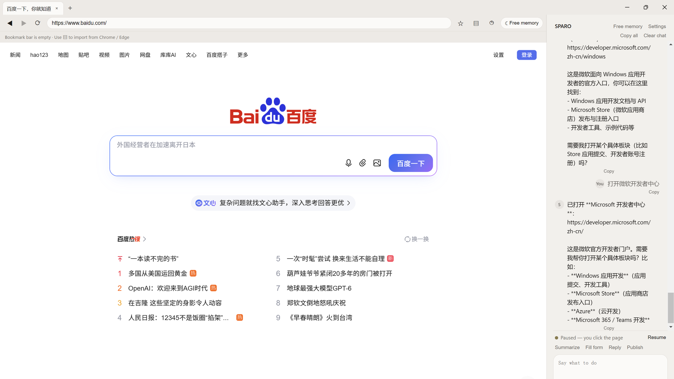This screenshot has width=674, height=379.
Task: Focus the browser address bar
Action: coord(249,23)
